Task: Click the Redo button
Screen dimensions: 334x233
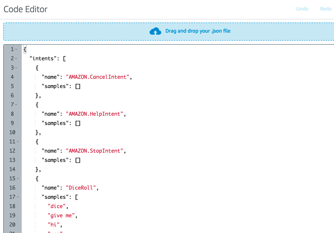Action: point(325,9)
